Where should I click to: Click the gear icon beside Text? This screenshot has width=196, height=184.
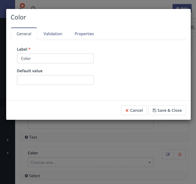[26, 137]
